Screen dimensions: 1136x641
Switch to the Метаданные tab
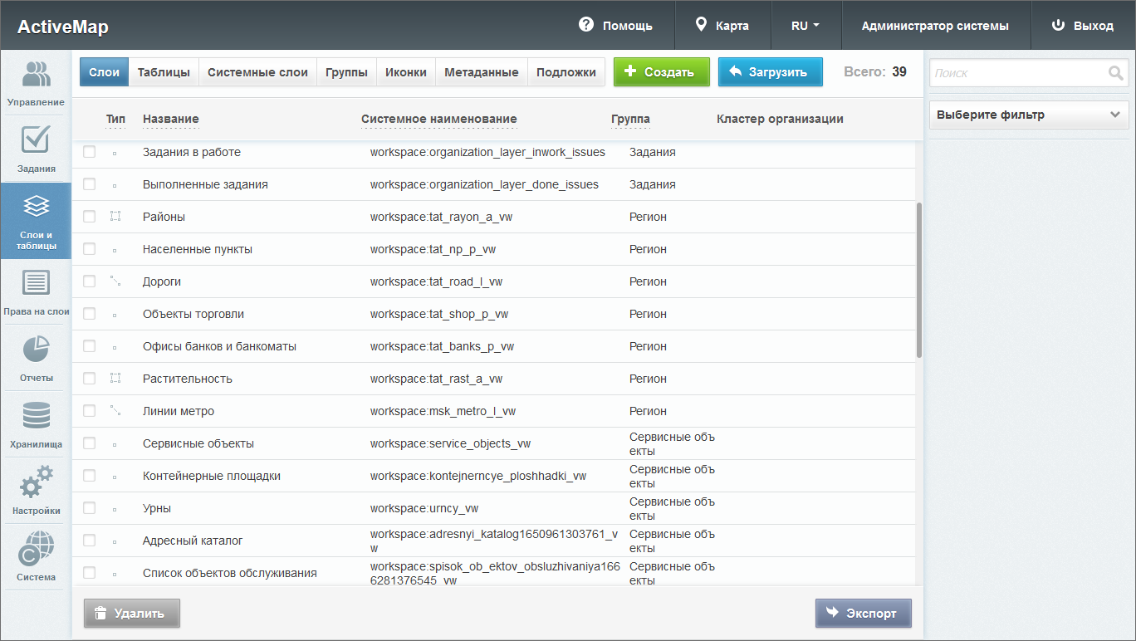pyautogui.click(x=481, y=72)
